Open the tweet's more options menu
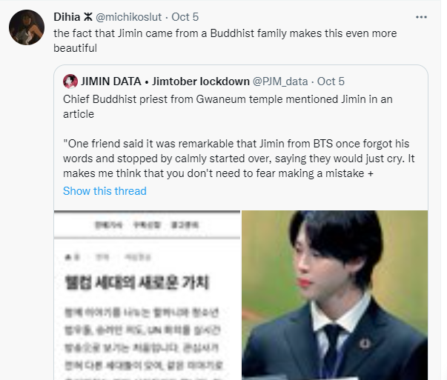Screen dimensions: 447x380 (x=421, y=17)
